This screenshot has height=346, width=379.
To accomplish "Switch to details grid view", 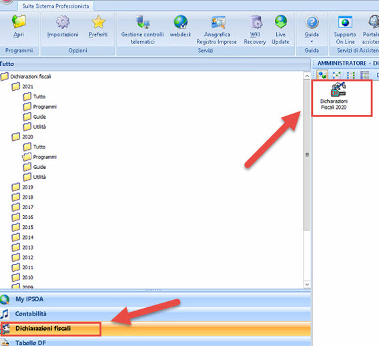I will pyautogui.click(x=365, y=75).
